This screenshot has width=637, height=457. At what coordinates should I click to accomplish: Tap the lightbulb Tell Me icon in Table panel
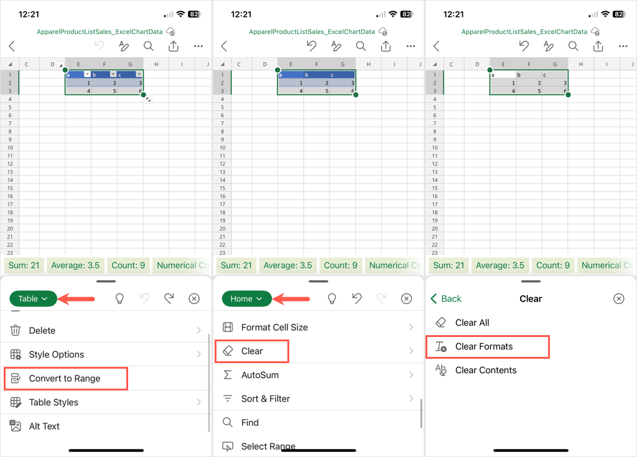(119, 298)
